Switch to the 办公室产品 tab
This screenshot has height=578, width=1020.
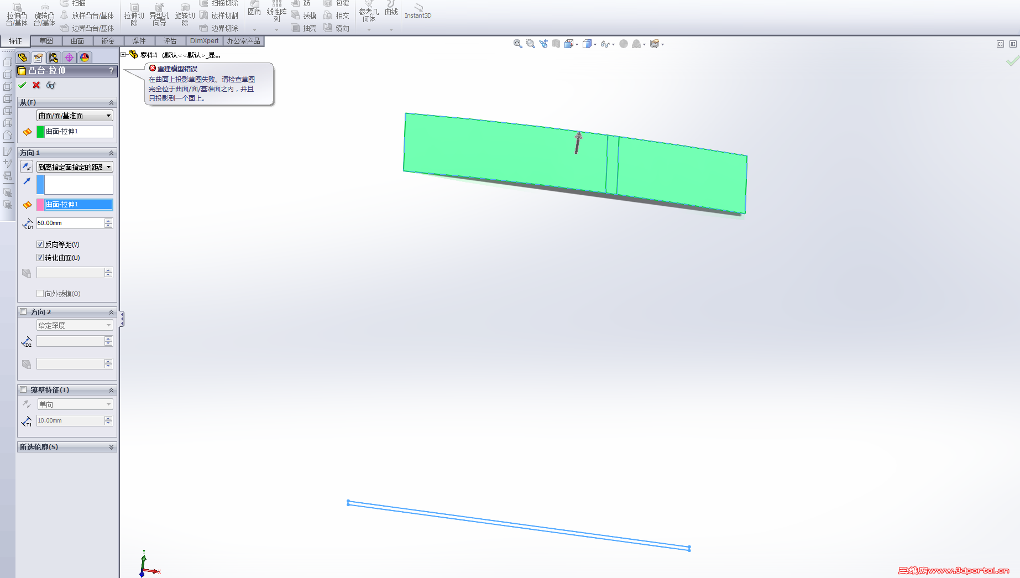coord(243,41)
